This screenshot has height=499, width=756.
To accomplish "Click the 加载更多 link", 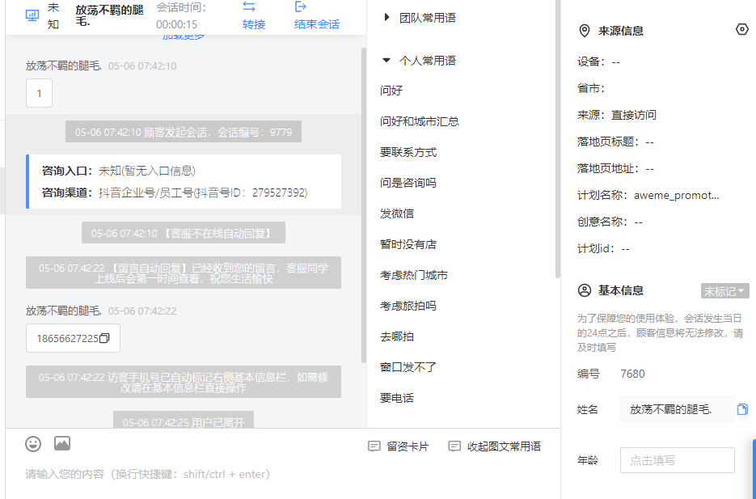I will 184,36.
